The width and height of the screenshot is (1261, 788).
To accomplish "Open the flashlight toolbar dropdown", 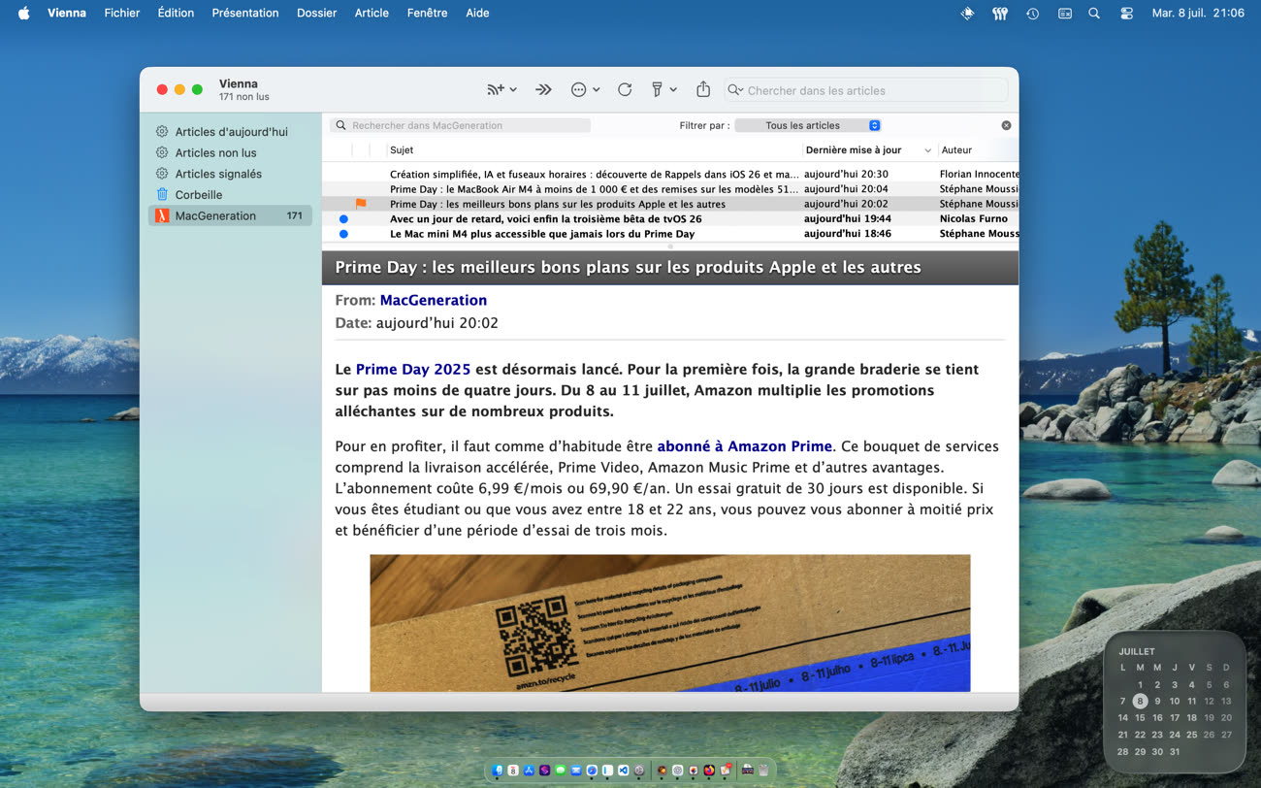I will point(663,89).
